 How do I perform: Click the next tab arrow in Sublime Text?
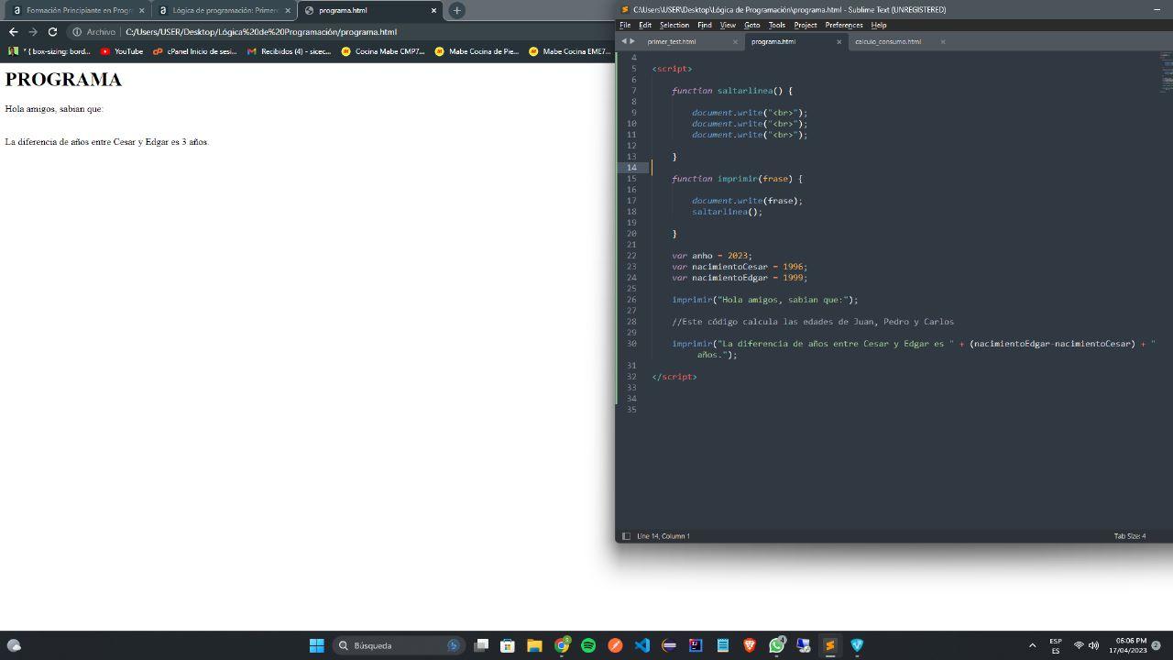coord(632,41)
